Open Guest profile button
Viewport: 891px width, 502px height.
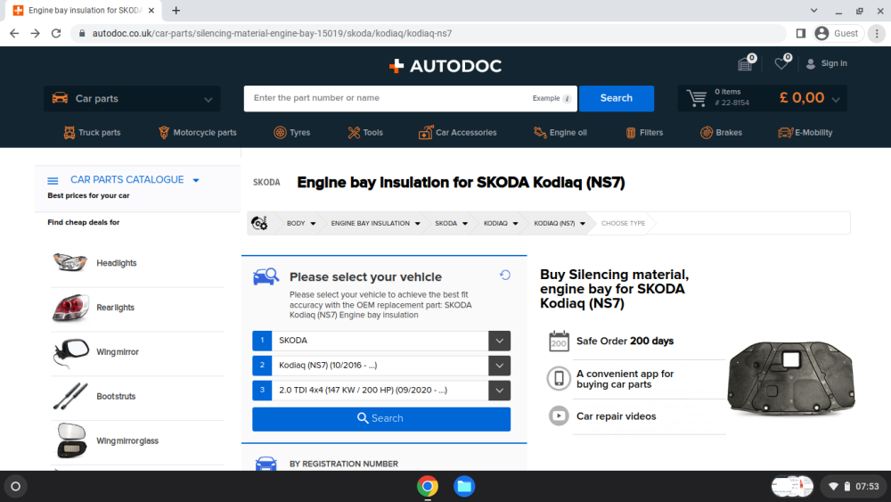point(838,34)
